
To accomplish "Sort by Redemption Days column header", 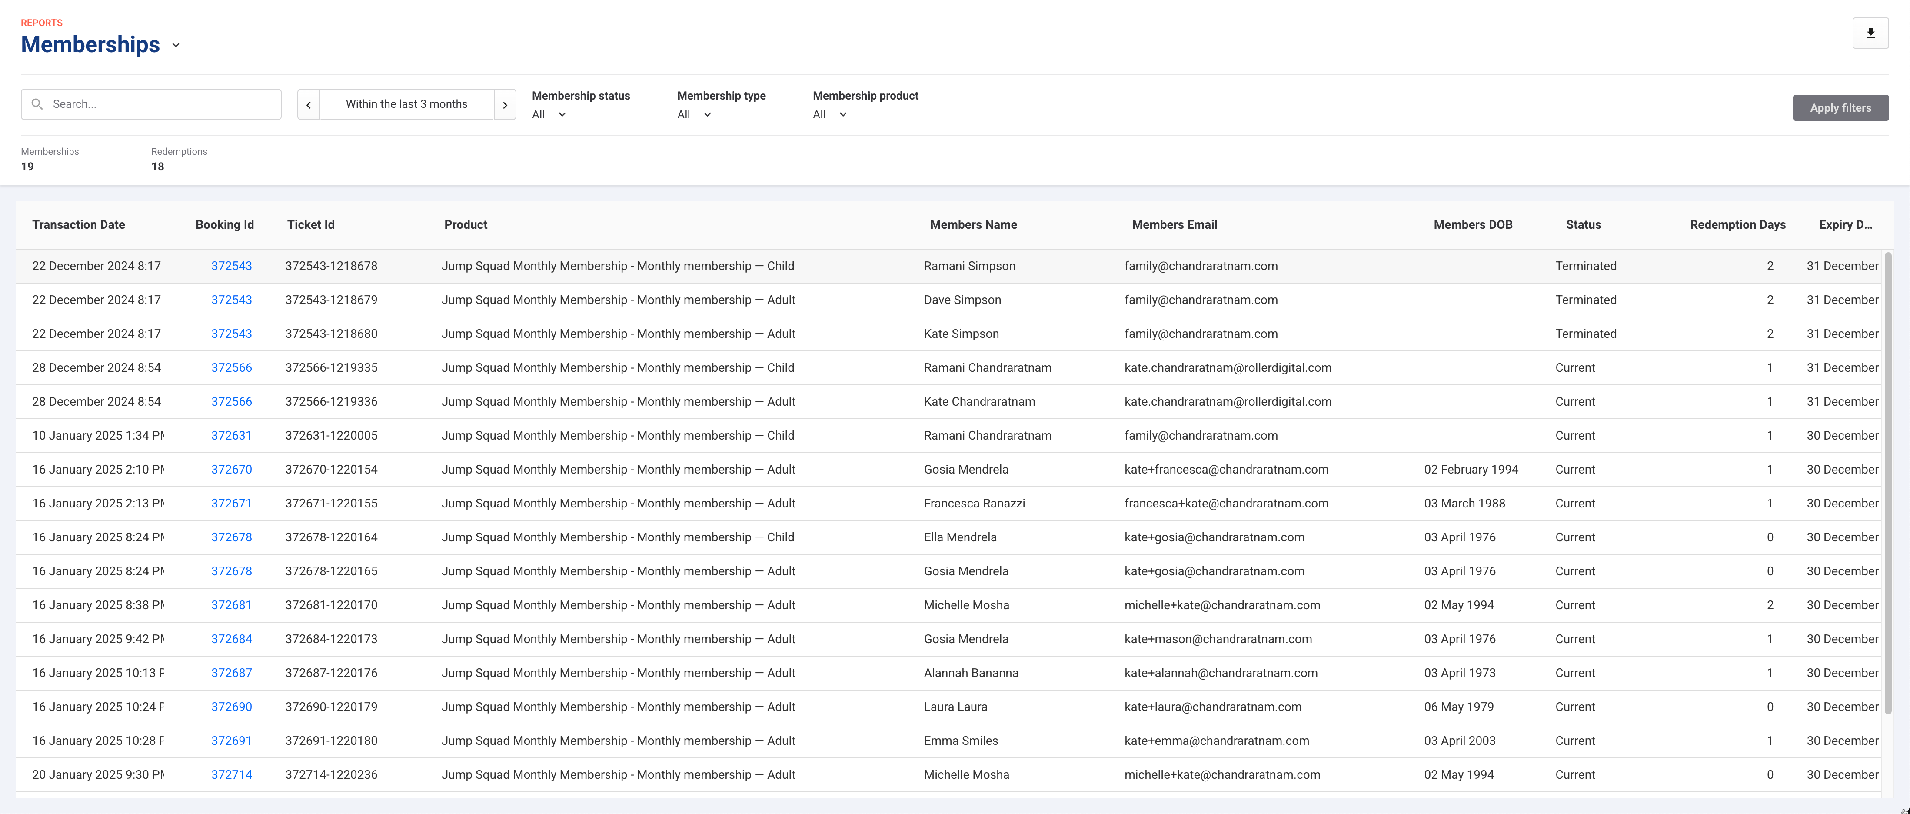I will [1737, 225].
